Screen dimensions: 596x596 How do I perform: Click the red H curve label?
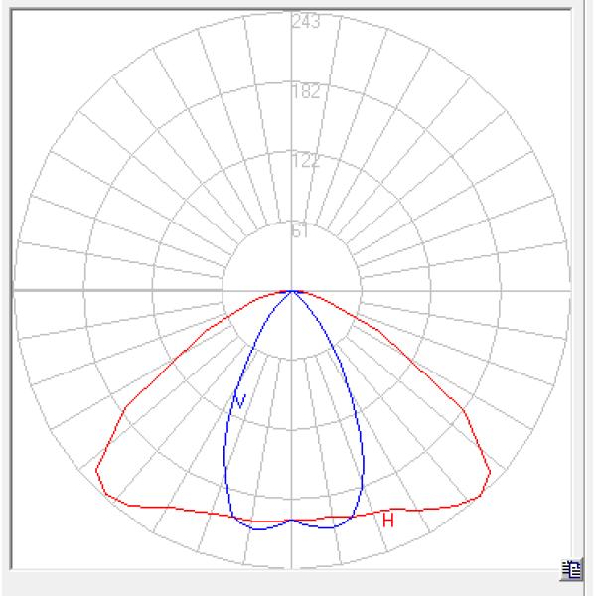(x=388, y=520)
